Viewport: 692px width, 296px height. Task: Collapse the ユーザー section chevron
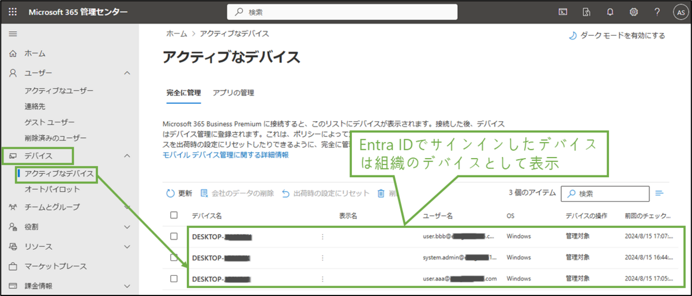pos(127,73)
